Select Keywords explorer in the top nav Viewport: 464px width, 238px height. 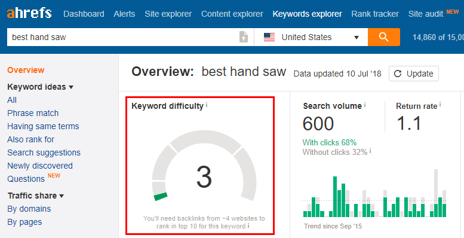(307, 14)
